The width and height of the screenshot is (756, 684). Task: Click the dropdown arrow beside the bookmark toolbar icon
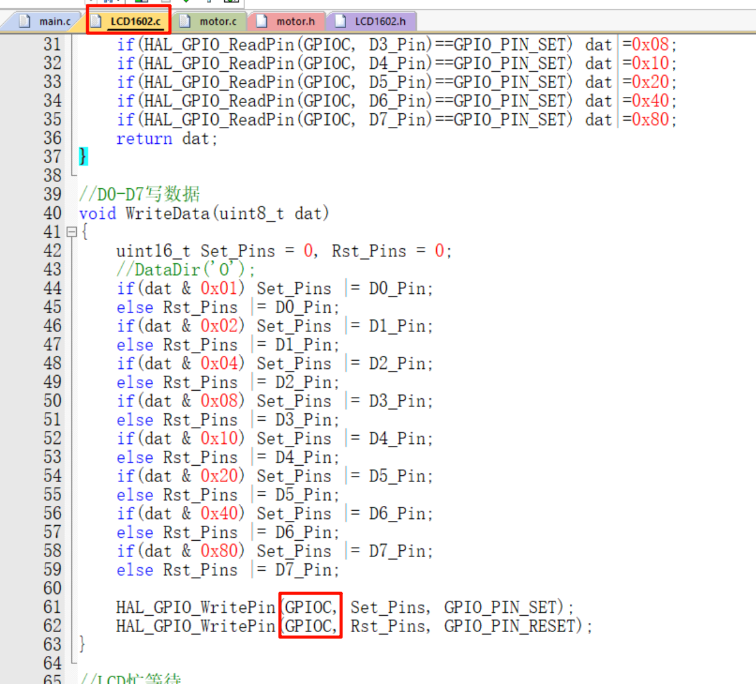point(118,3)
